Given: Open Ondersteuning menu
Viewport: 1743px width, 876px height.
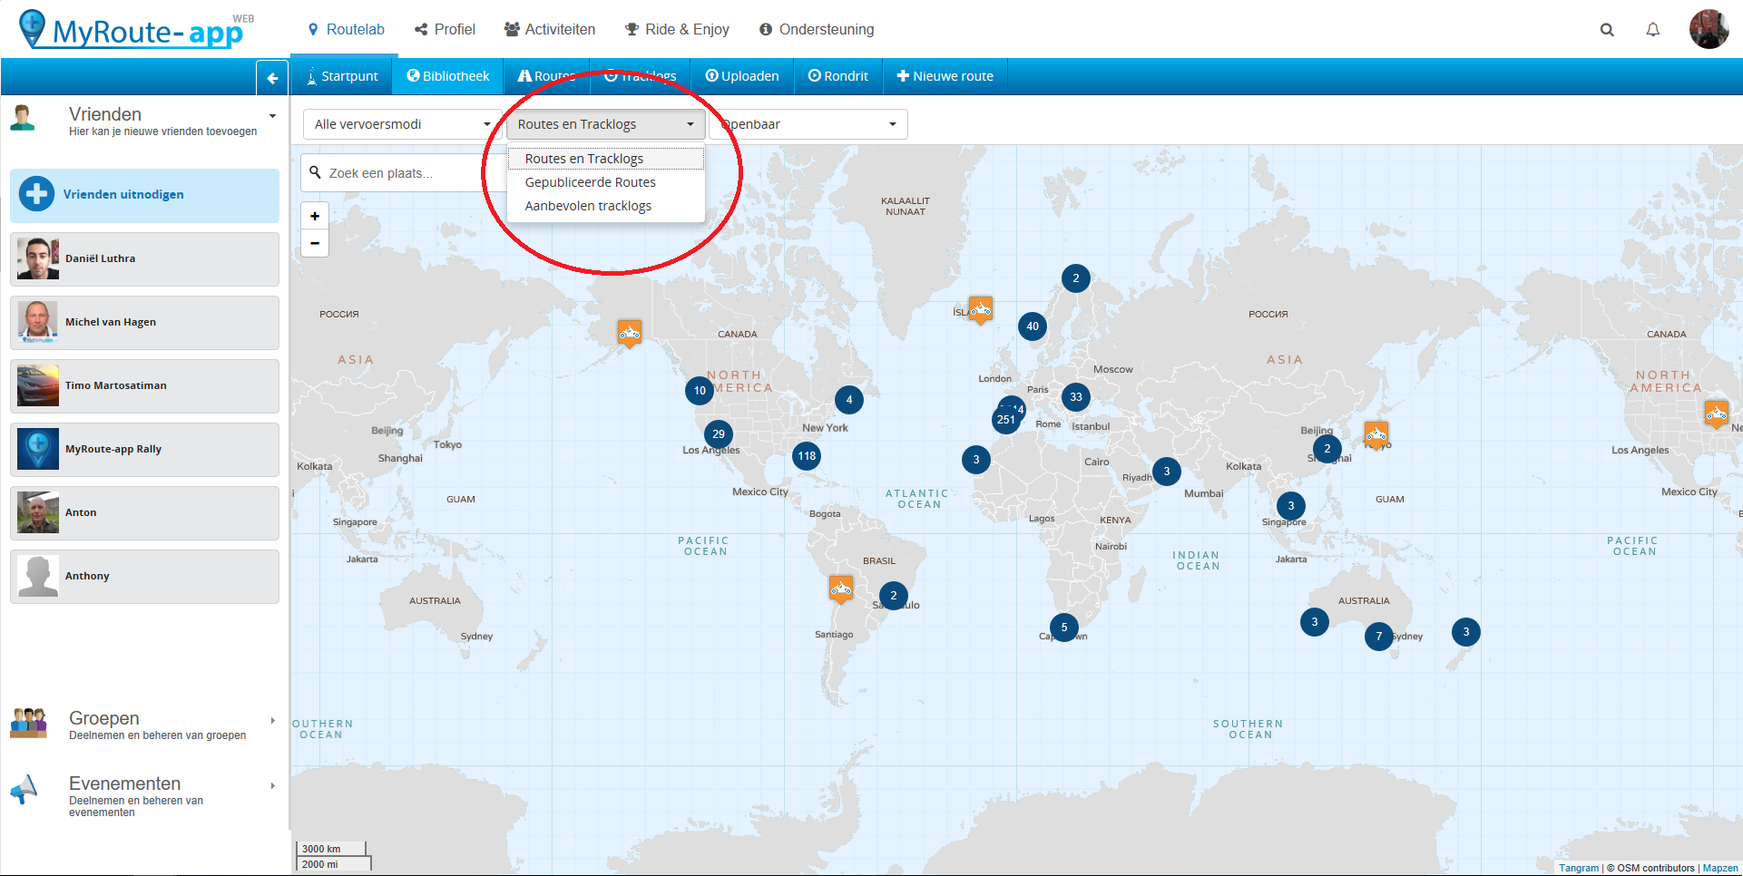Looking at the screenshot, I should click(x=817, y=29).
